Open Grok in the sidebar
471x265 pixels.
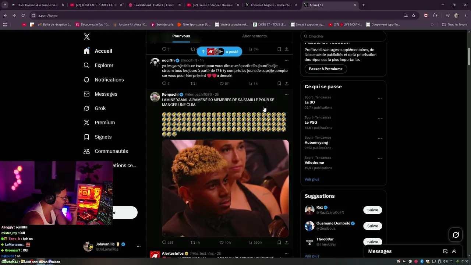tap(95, 108)
